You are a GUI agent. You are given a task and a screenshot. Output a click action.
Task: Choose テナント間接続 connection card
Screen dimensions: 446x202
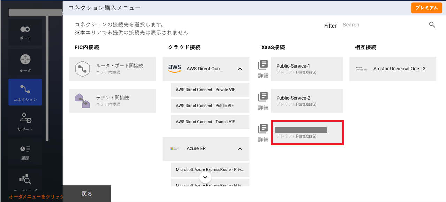point(113,101)
